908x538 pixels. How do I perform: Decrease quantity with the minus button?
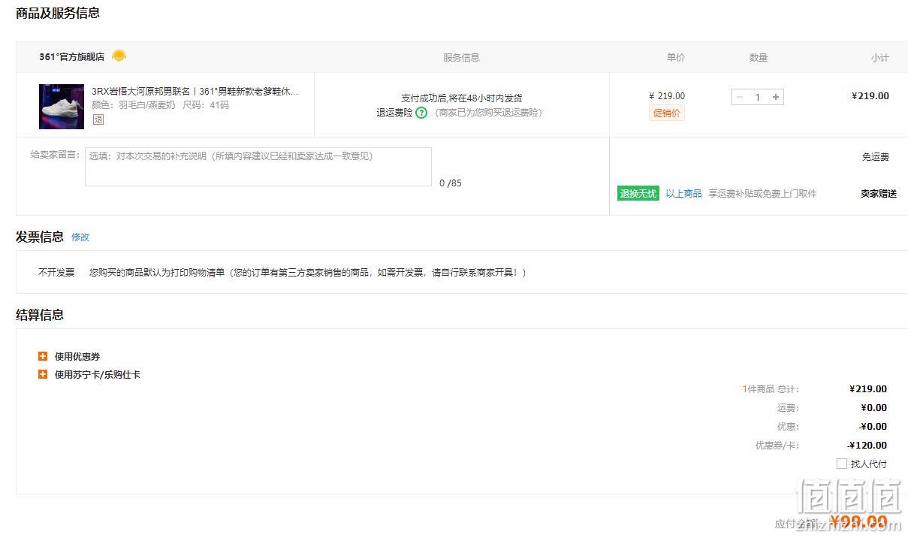click(740, 97)
